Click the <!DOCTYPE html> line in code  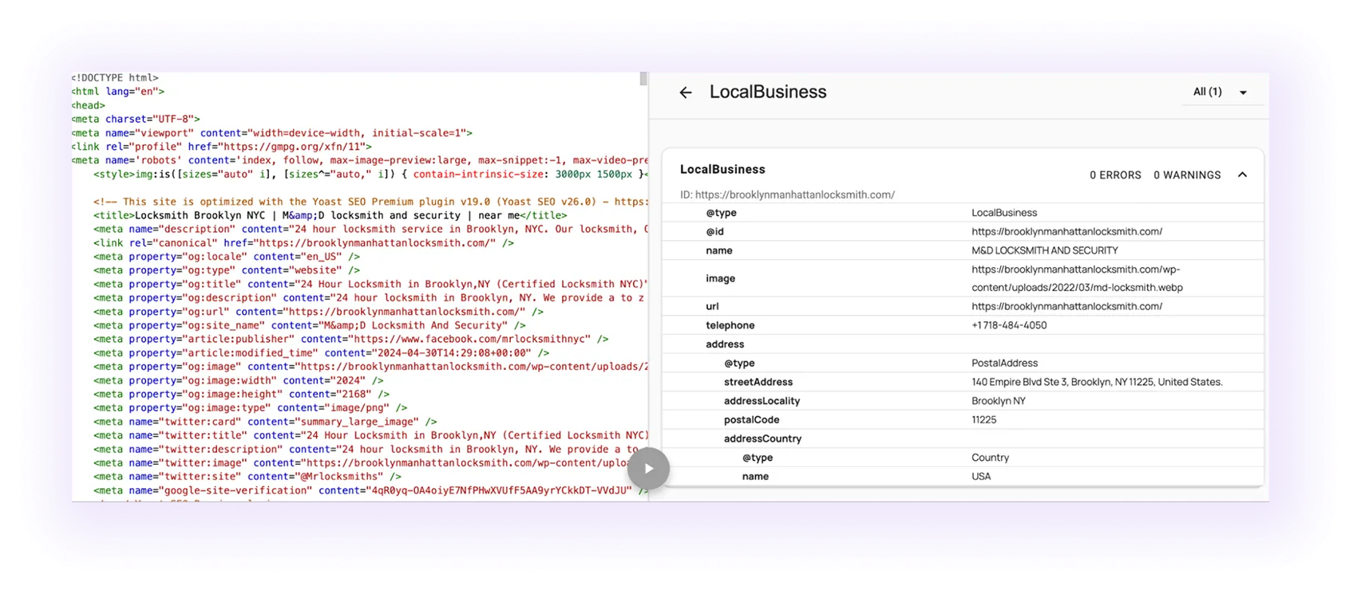115,78
